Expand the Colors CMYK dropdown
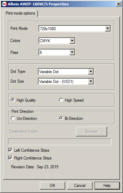 [72, 41]
